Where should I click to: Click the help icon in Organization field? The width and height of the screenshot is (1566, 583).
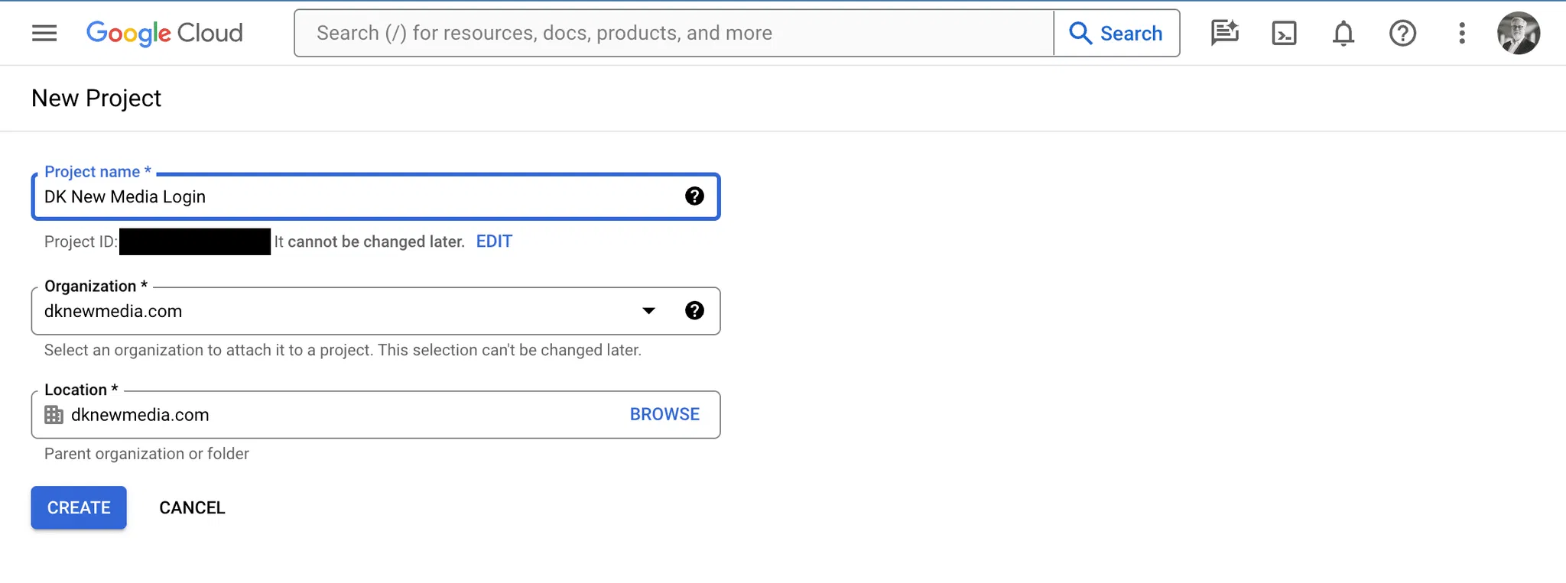[694, 310]
